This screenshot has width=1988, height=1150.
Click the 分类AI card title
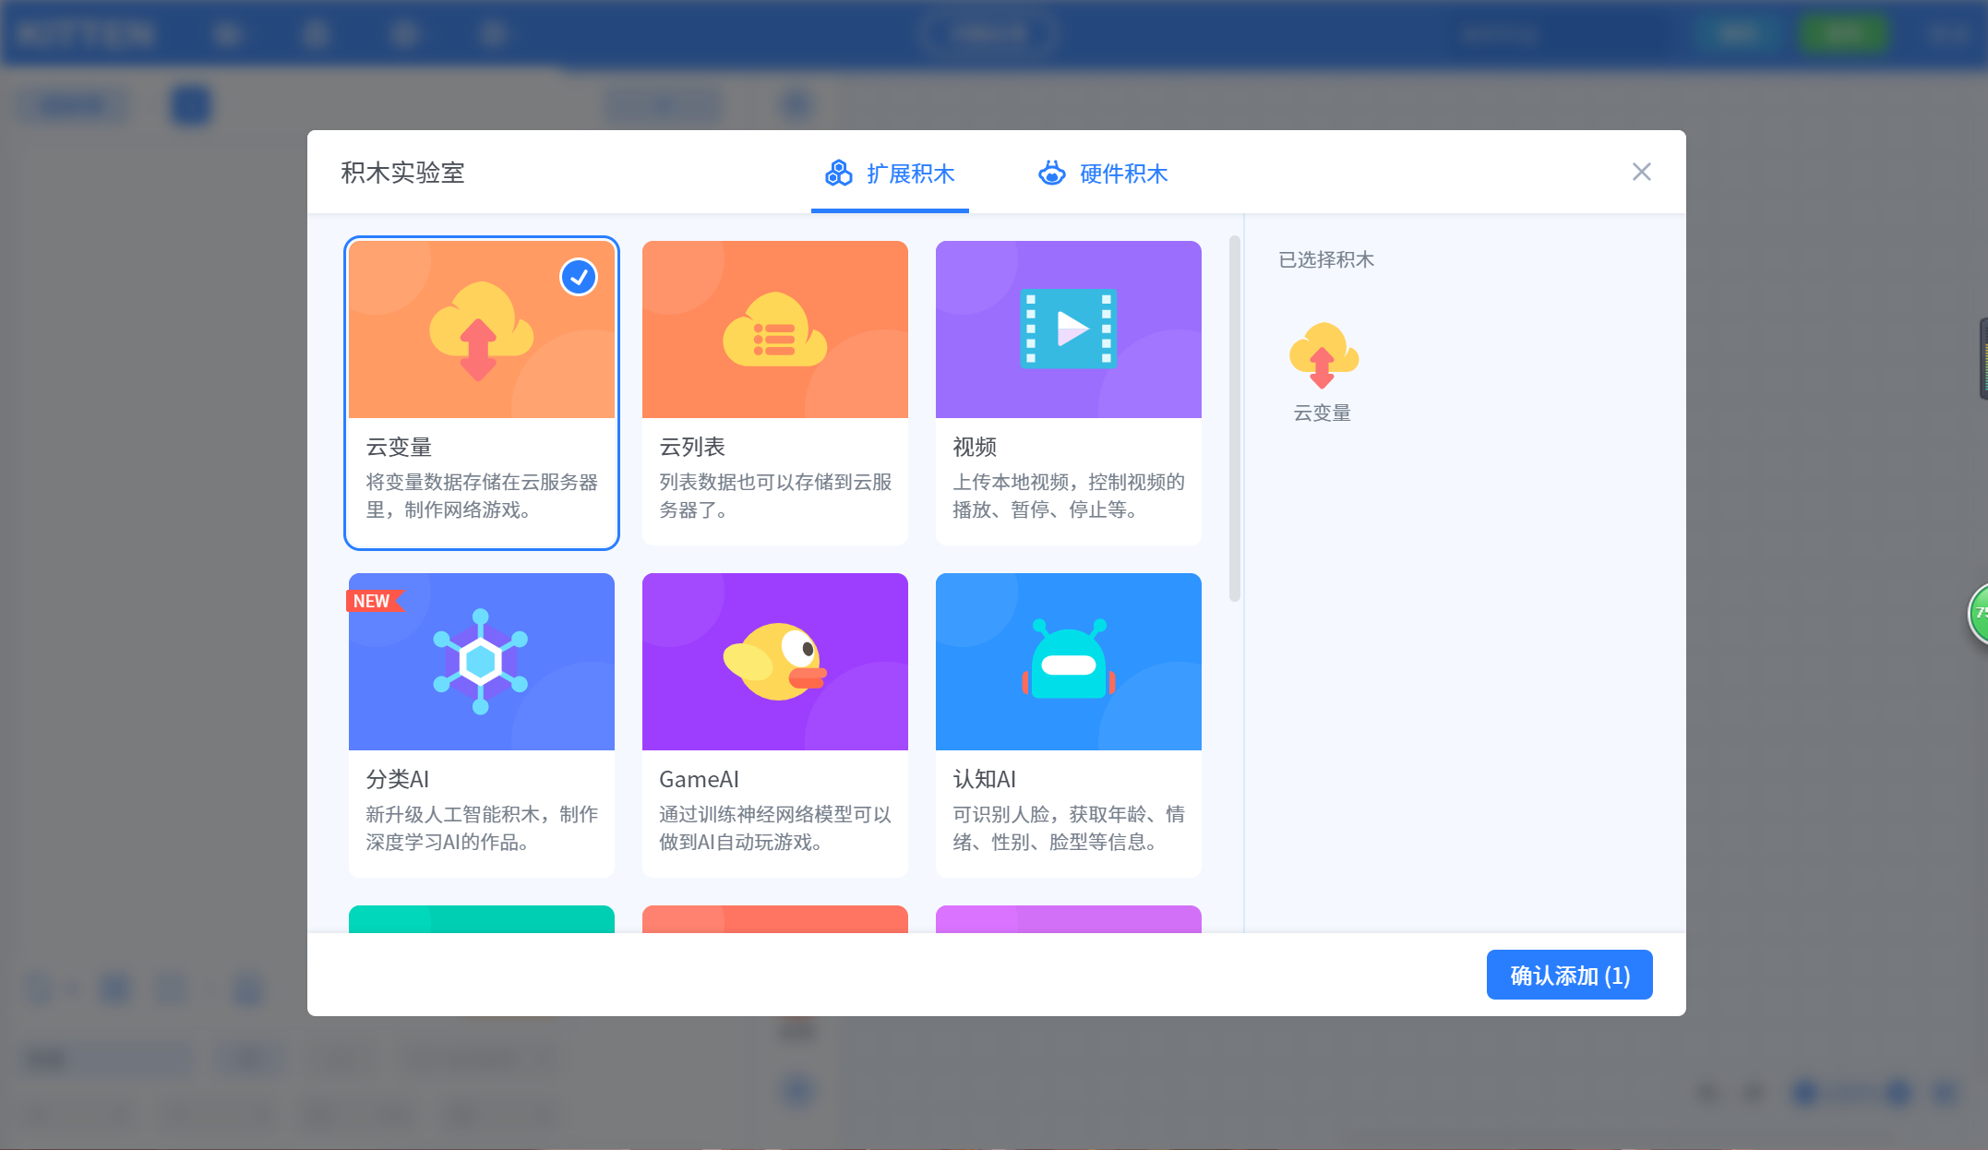(398, 779)
